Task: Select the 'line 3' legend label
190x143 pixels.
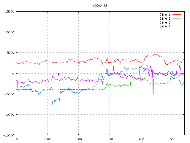Action: point(165,22)
